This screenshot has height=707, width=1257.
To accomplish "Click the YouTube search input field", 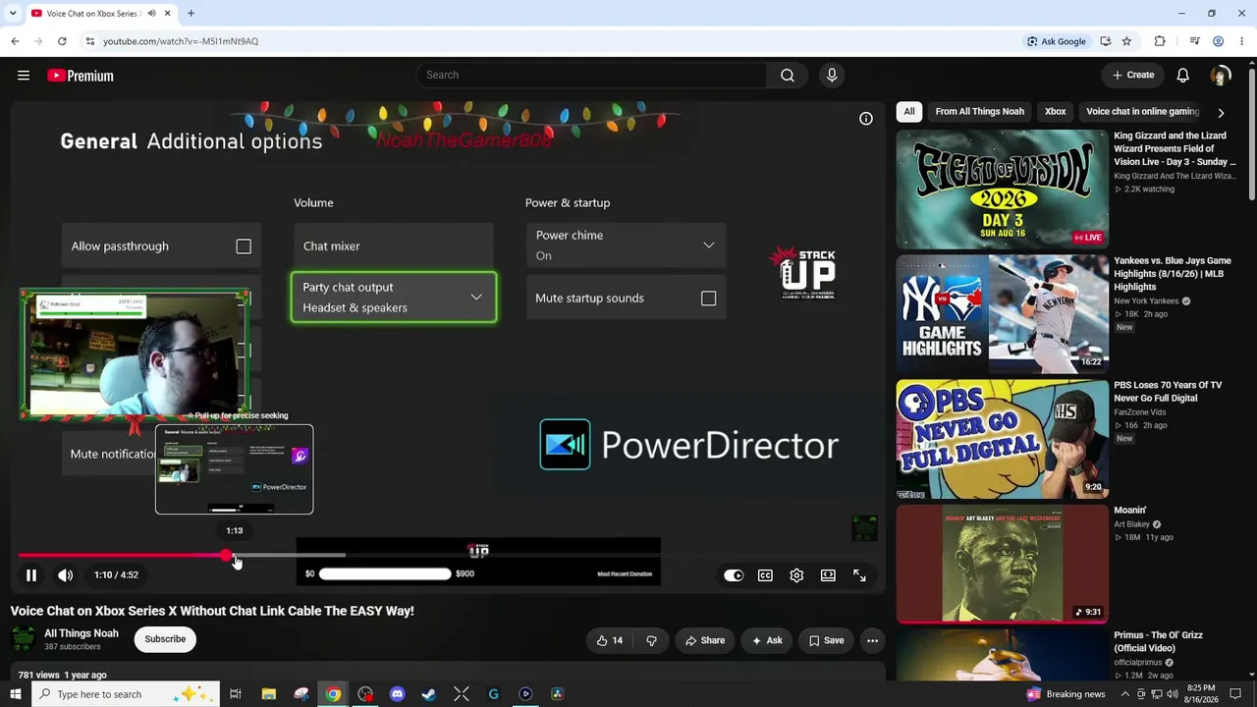I will coord(592,76).
